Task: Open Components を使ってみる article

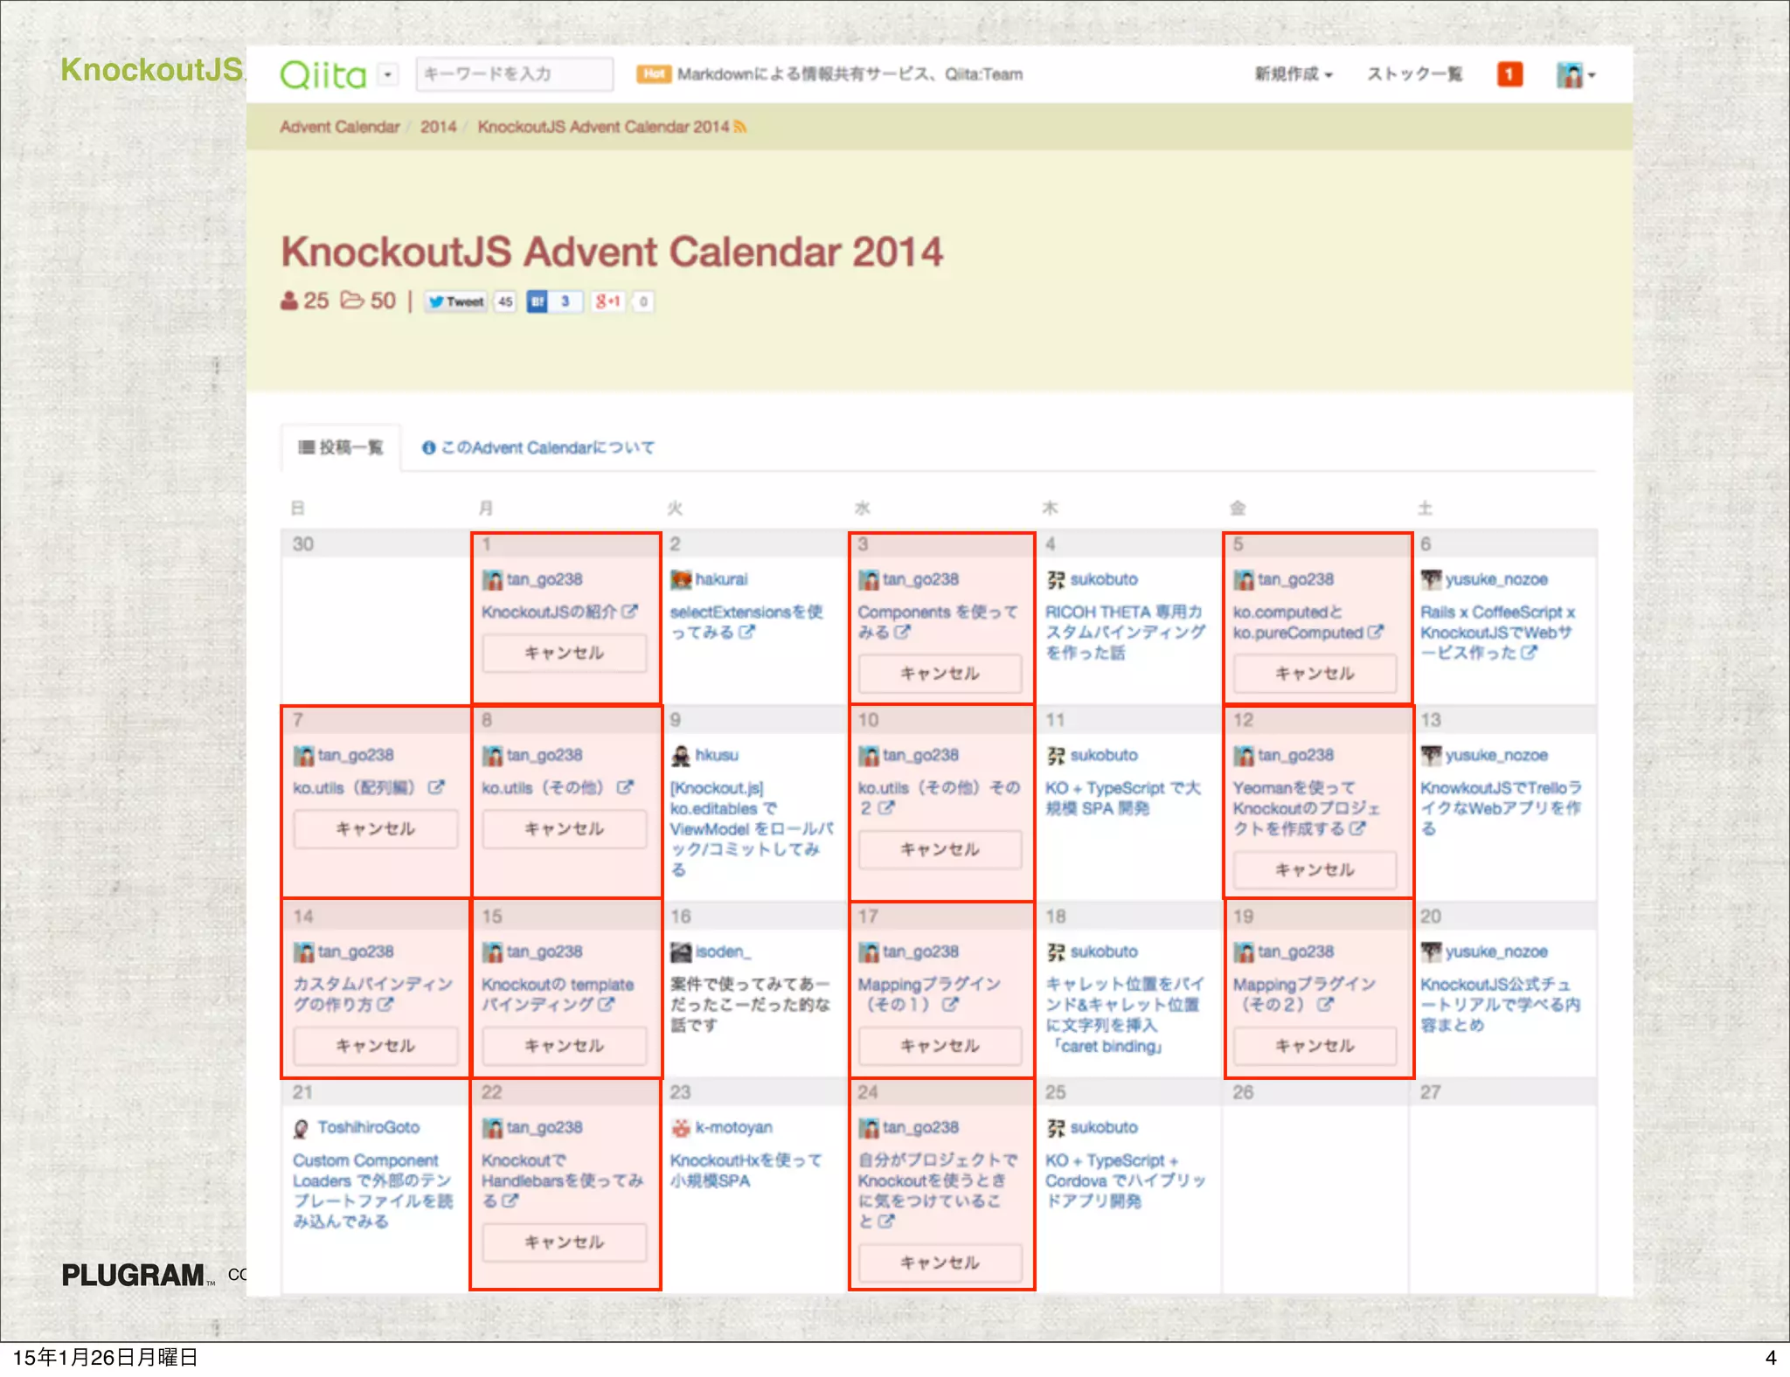Action: 937,621
